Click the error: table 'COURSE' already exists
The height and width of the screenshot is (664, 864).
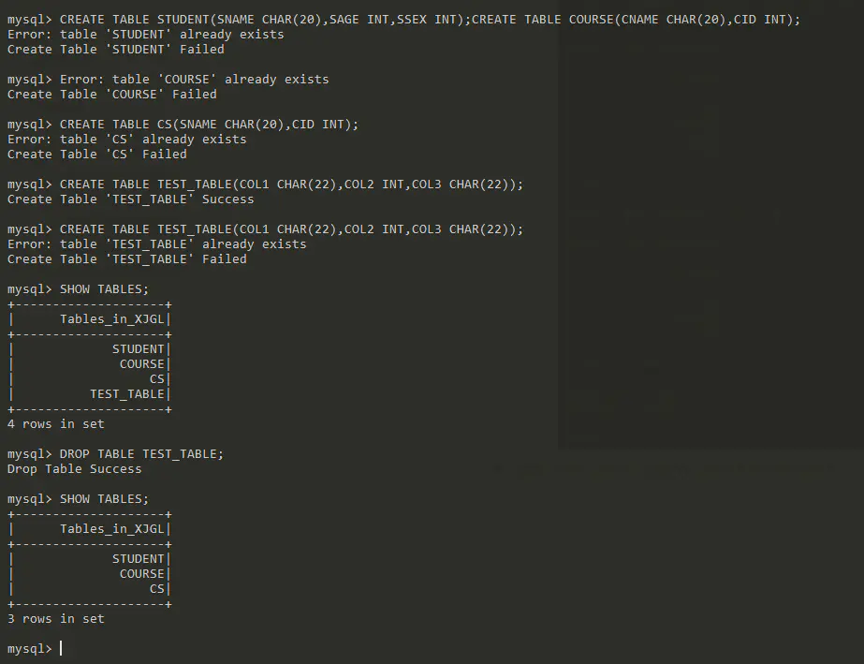pyautogui.click(x=201, y=80)
